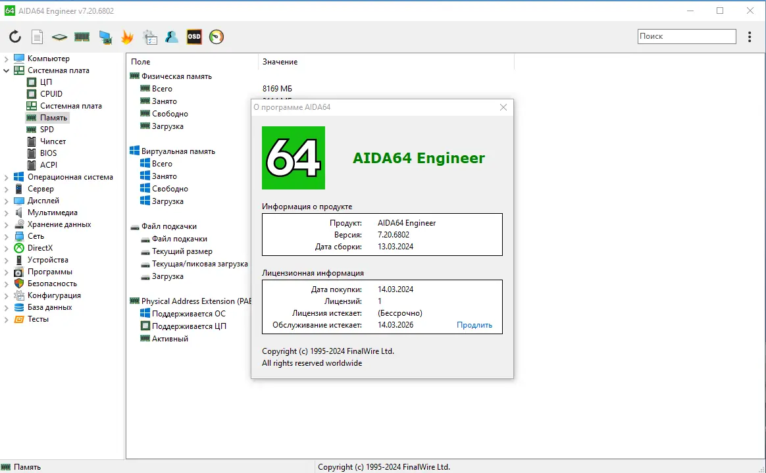Click the OSD panel toolbar icon
This screenshot has width=766, height=473.
point(193,37)
